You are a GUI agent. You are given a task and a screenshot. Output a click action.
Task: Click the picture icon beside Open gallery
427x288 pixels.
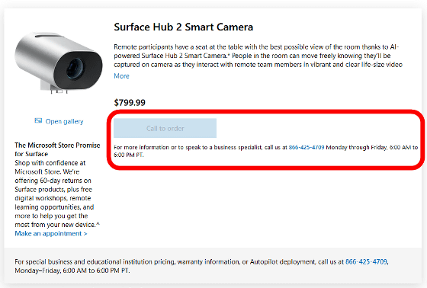coord(38,120)
